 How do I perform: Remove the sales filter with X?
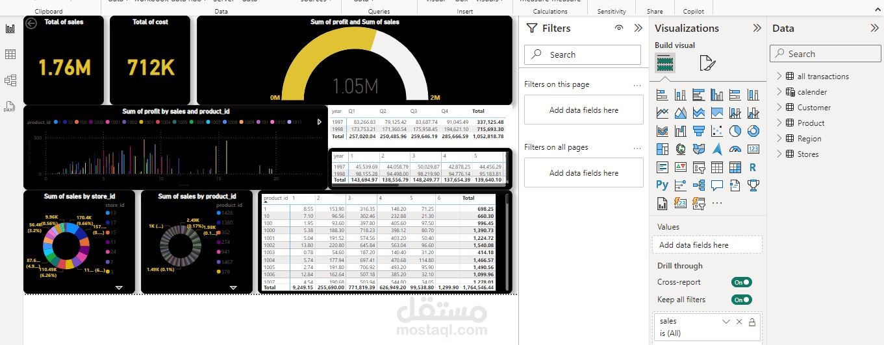click(x=739, y=322)
